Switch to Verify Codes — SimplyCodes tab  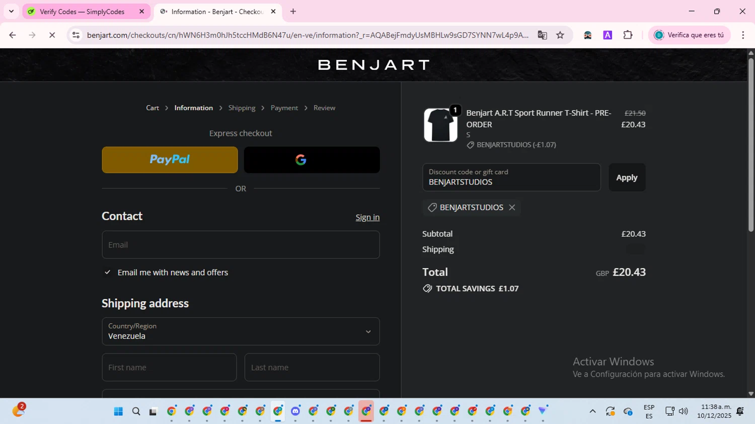pyautogui.click(x=82, y=12)
